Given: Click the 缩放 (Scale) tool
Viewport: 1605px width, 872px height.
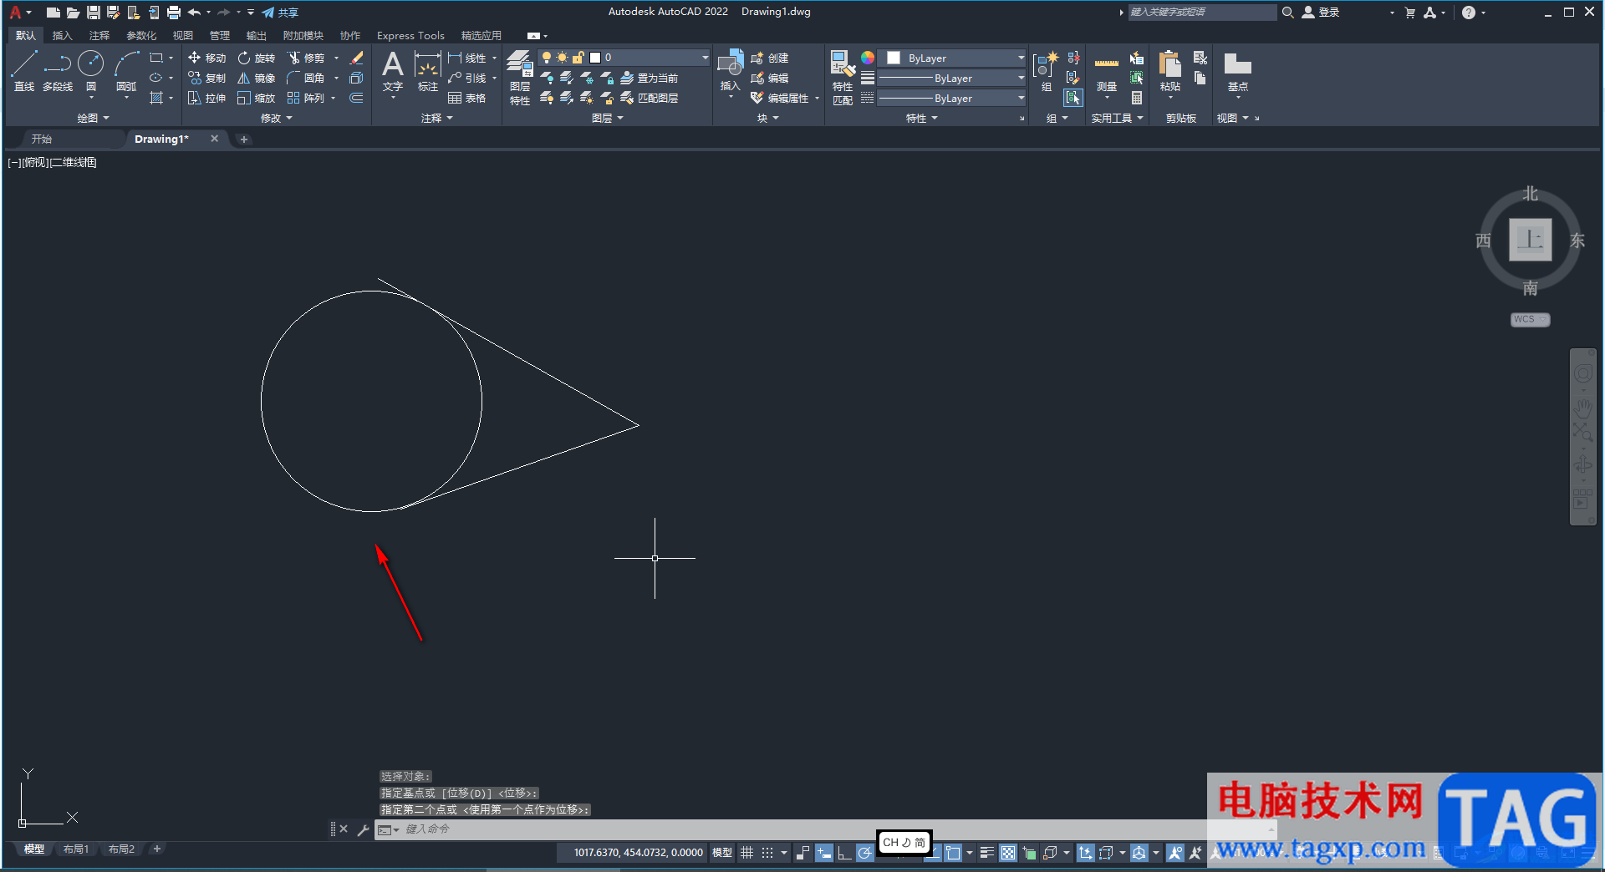Looking at the screenshot, I should pyautogui.click(x=256, y=98).
